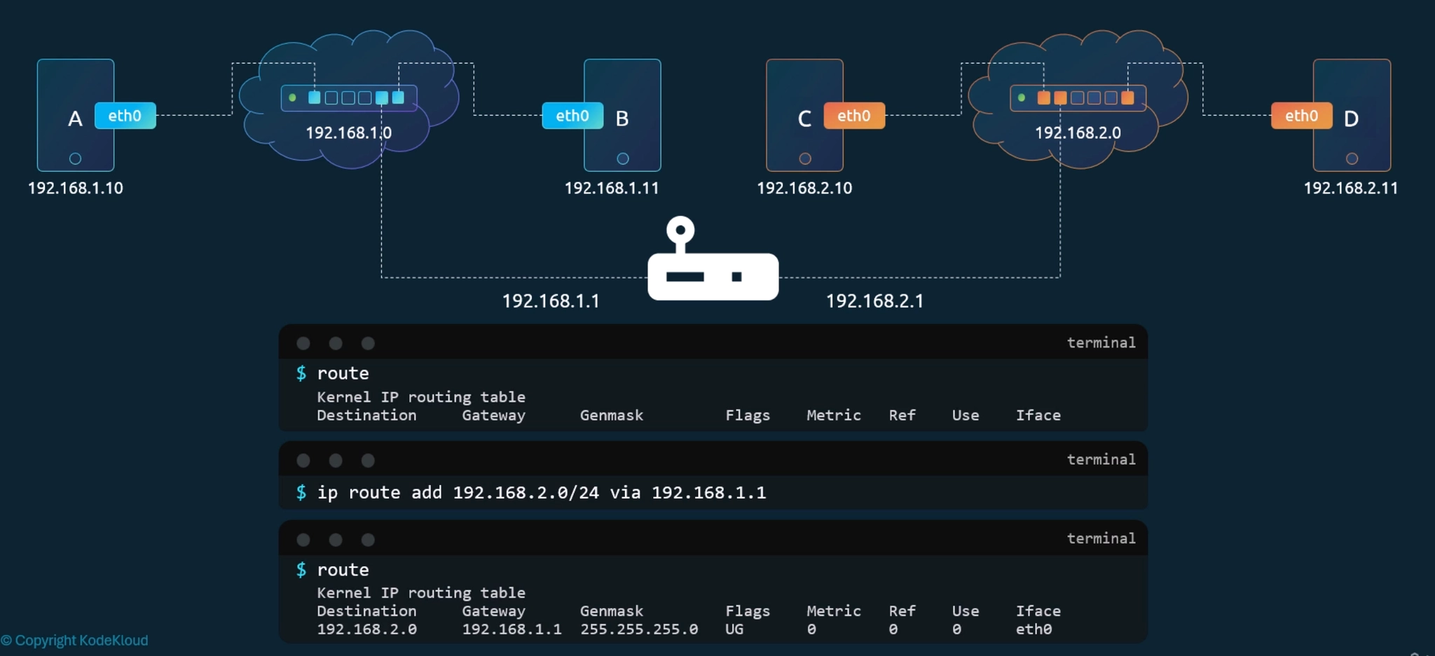Click the Genmask header in the empty routing table

[x=612, y=415]
